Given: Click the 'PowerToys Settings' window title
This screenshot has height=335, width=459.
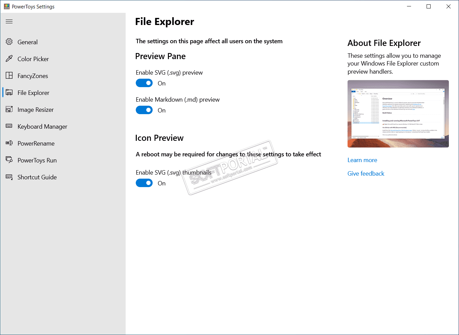Looking at the screenshot, I should pyautogui.click(x=33, y=6).
